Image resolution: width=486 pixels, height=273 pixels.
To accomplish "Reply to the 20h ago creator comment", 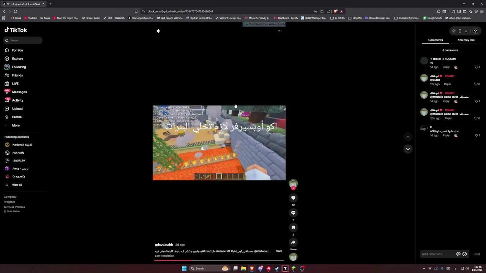I will 448,118.
